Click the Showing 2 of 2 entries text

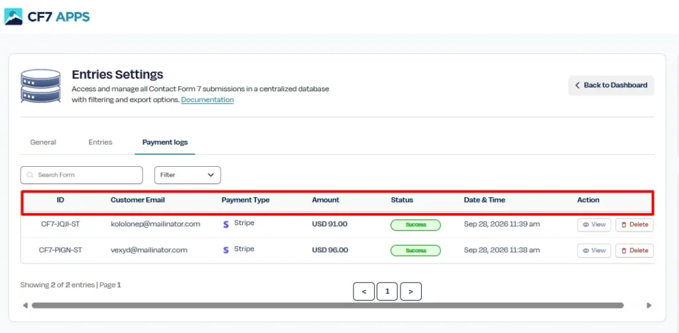point(57,285)
